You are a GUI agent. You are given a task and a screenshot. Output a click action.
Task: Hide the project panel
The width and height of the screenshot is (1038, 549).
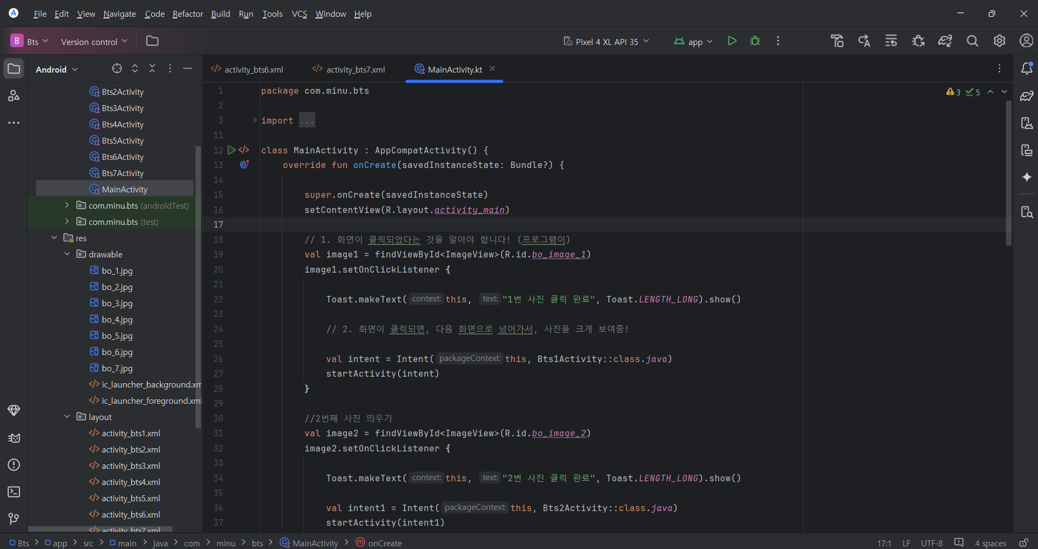(187, 69)
